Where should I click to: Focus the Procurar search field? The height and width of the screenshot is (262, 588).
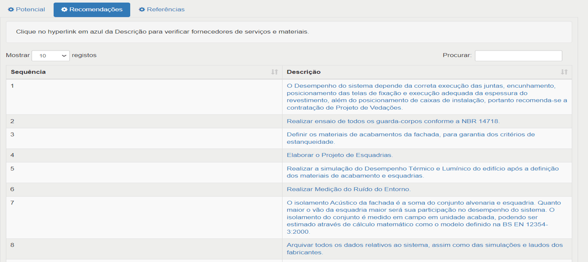pyautogui.click(x=518, y=56)
